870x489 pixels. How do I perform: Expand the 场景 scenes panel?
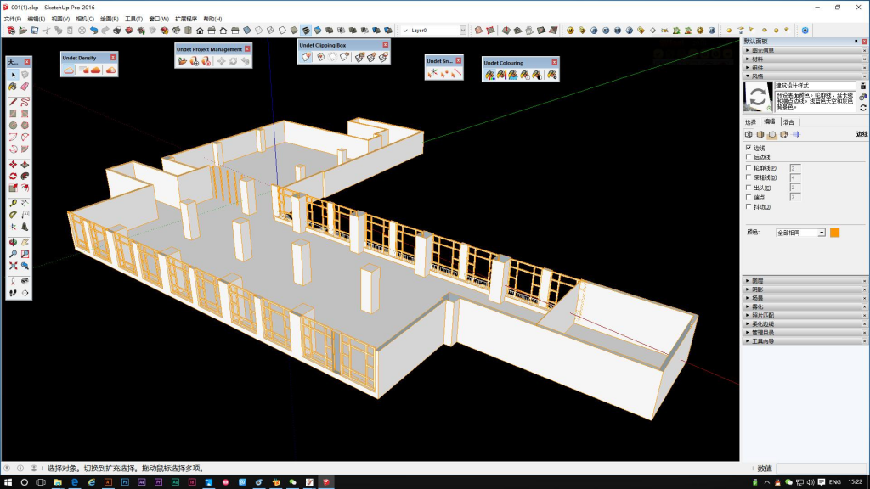coord(805,298)
